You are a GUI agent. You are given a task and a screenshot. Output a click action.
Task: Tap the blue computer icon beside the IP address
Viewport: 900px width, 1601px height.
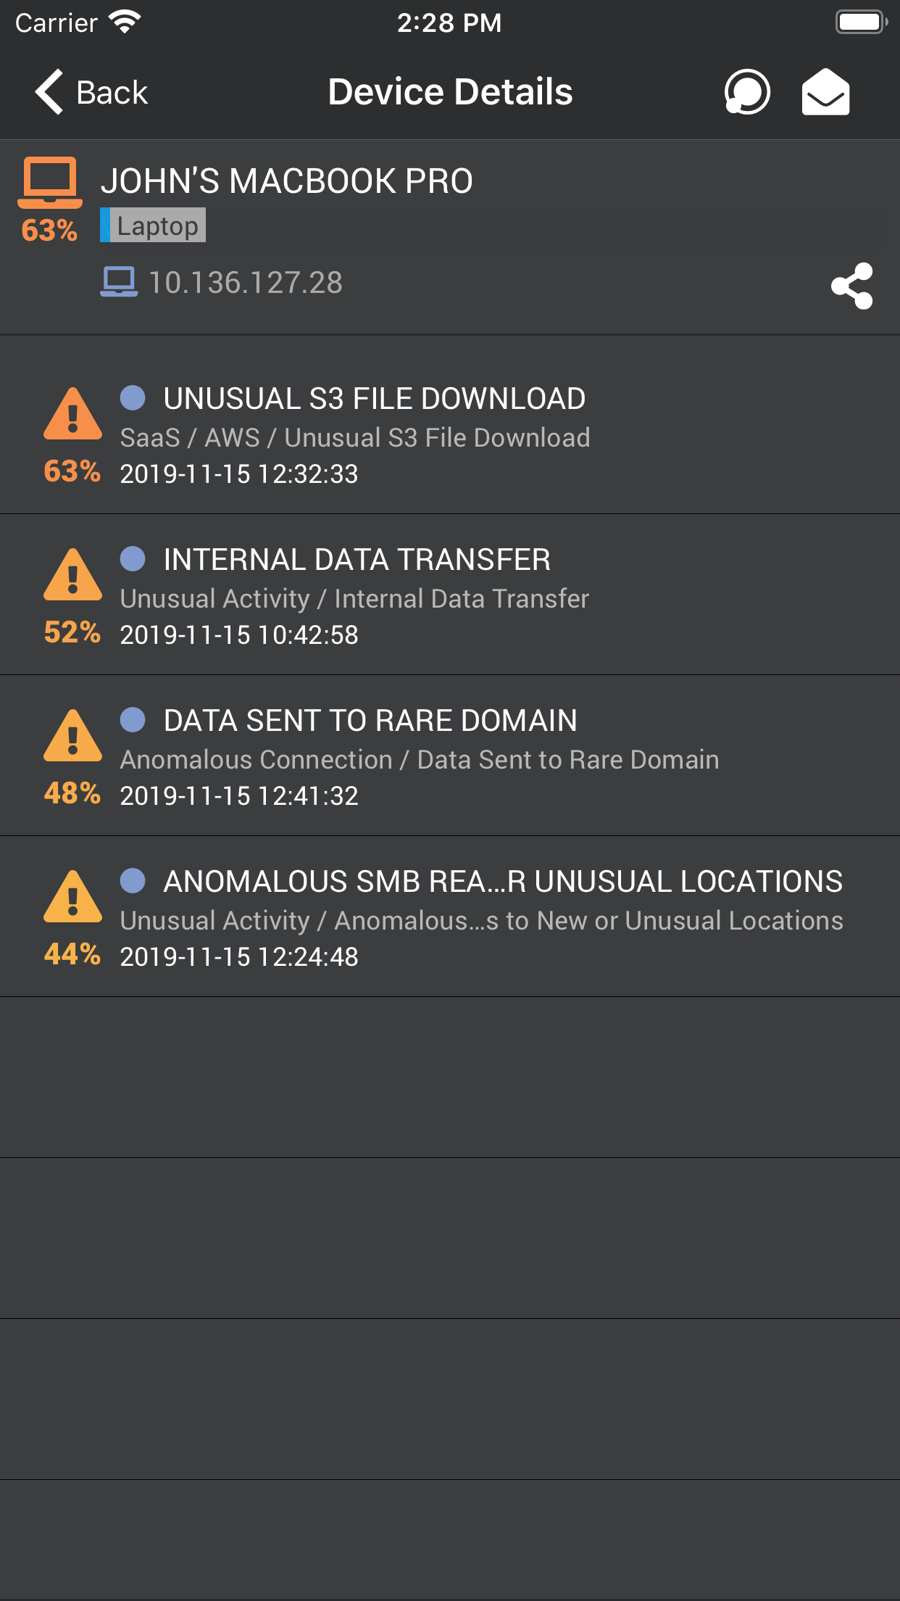(x=120, y=281)
